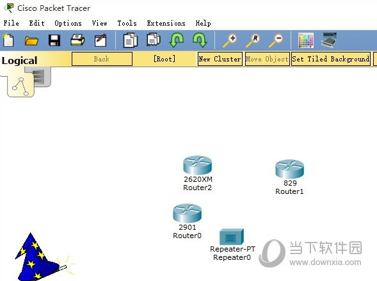Open the Tools menu

click(127, 23)
